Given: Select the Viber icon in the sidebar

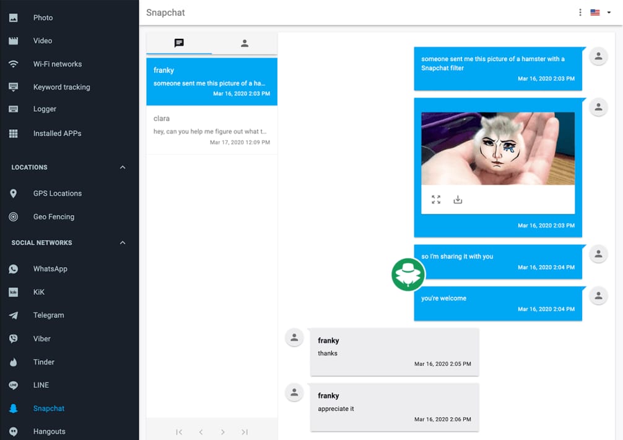Looking at the screenshot, I should (13, 338).
